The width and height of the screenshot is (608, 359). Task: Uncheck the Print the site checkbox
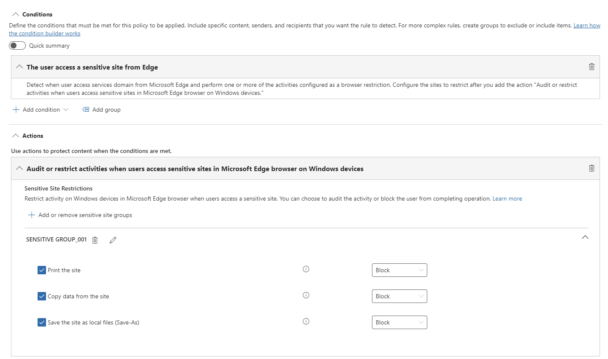pyautogui.click(x=41, y=270)
